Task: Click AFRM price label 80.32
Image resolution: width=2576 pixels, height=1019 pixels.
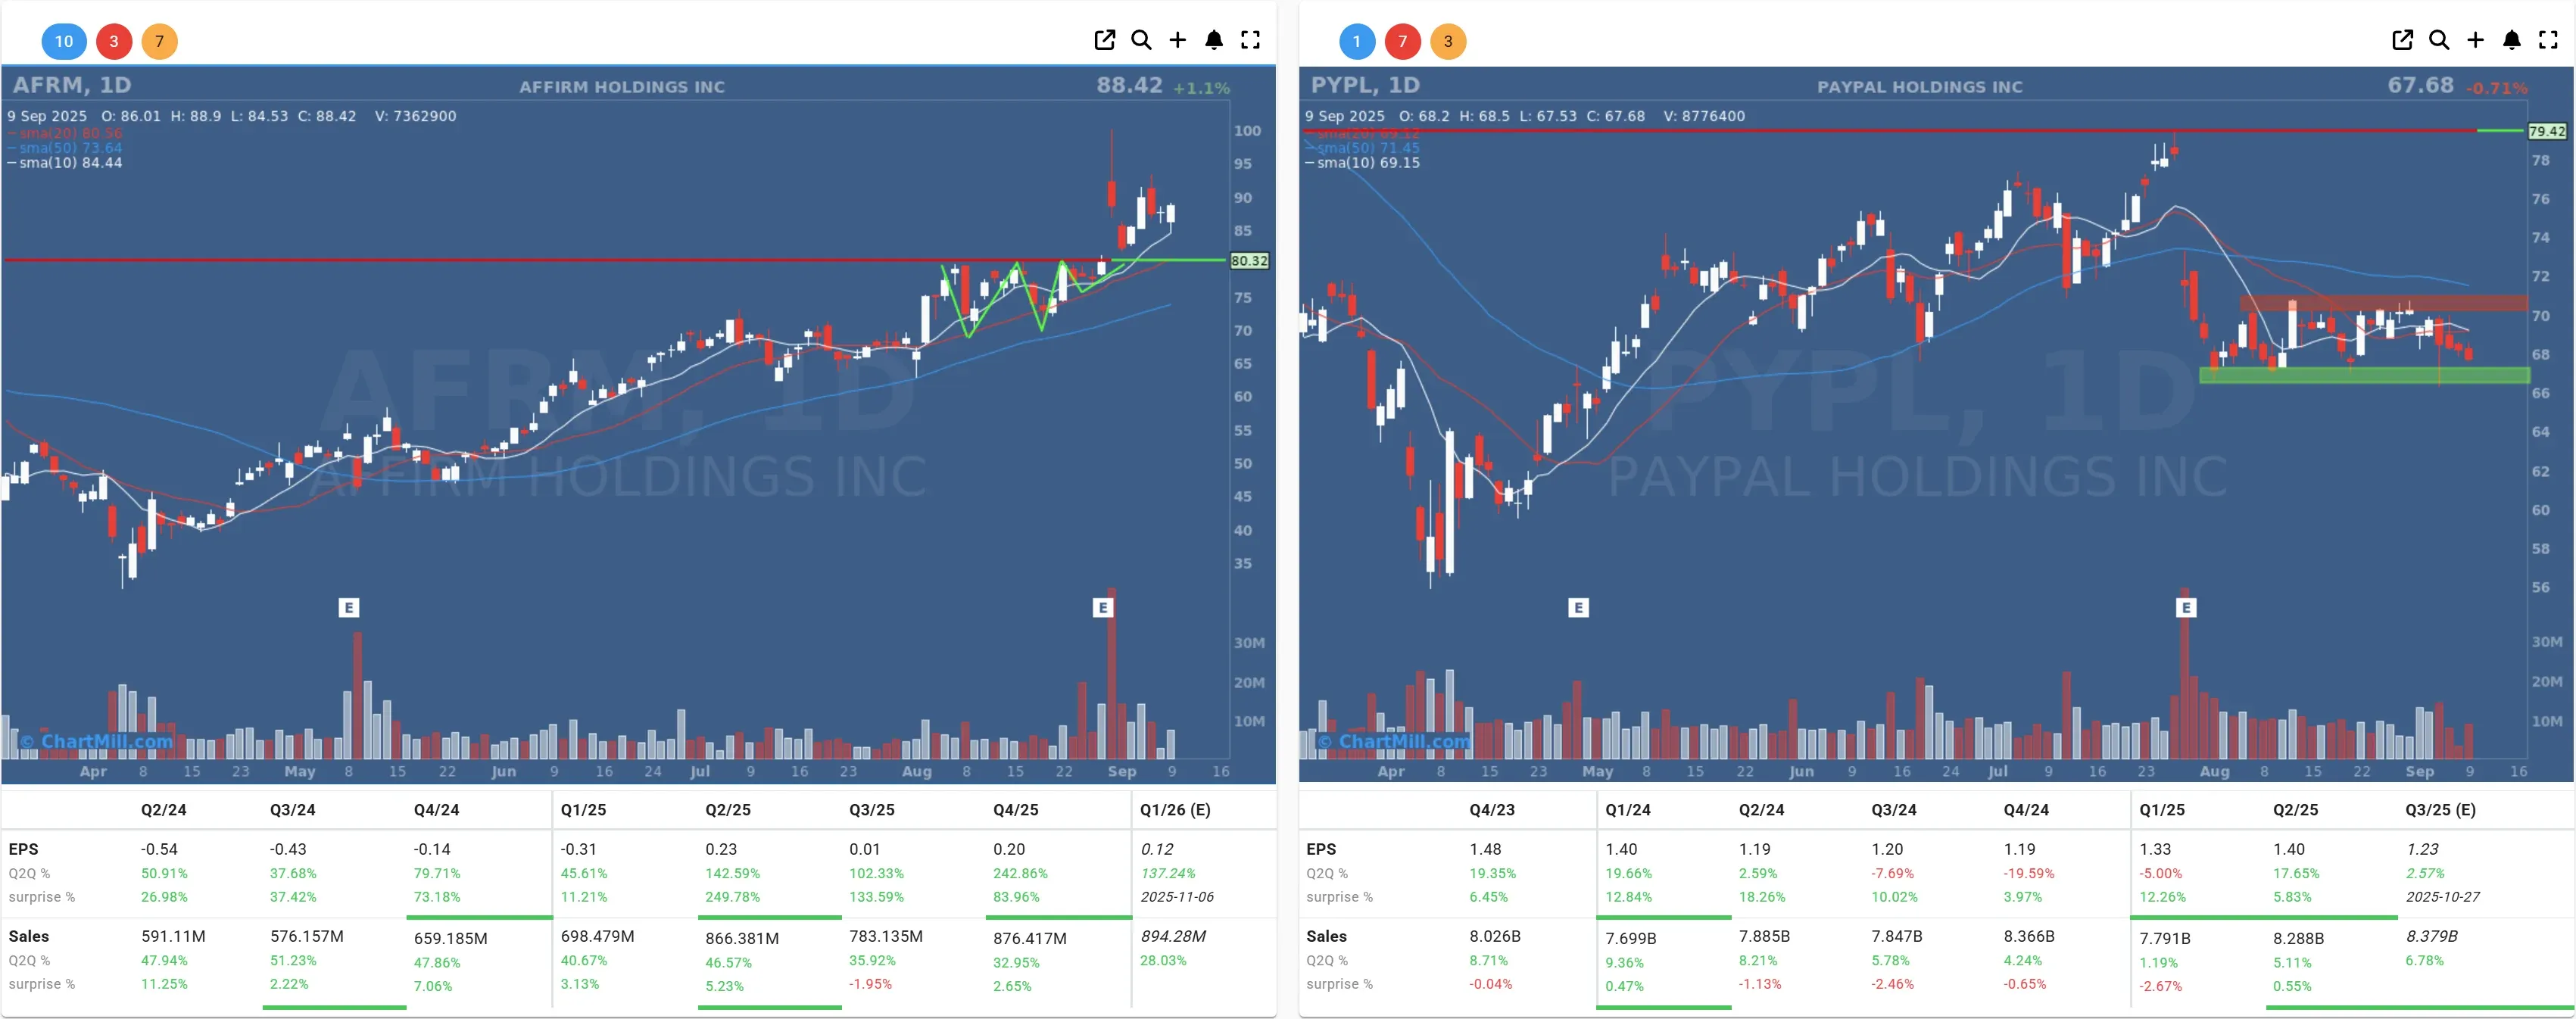Action: (x=1249, y=260)
